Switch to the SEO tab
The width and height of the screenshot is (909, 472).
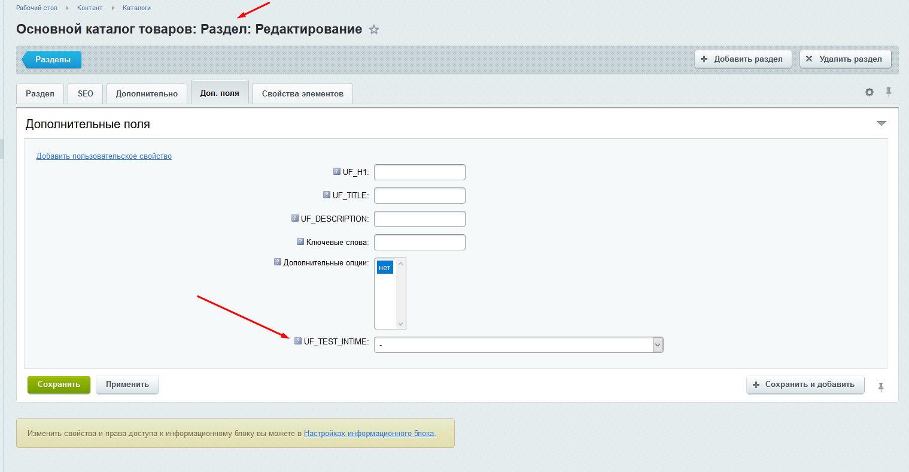[x=86, y=93]
